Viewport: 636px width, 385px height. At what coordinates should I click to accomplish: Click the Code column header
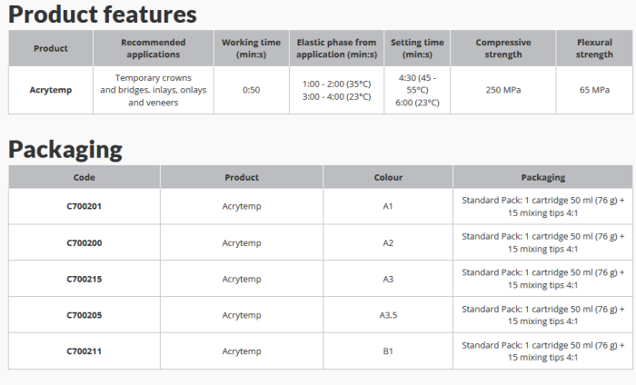[84, 177]
